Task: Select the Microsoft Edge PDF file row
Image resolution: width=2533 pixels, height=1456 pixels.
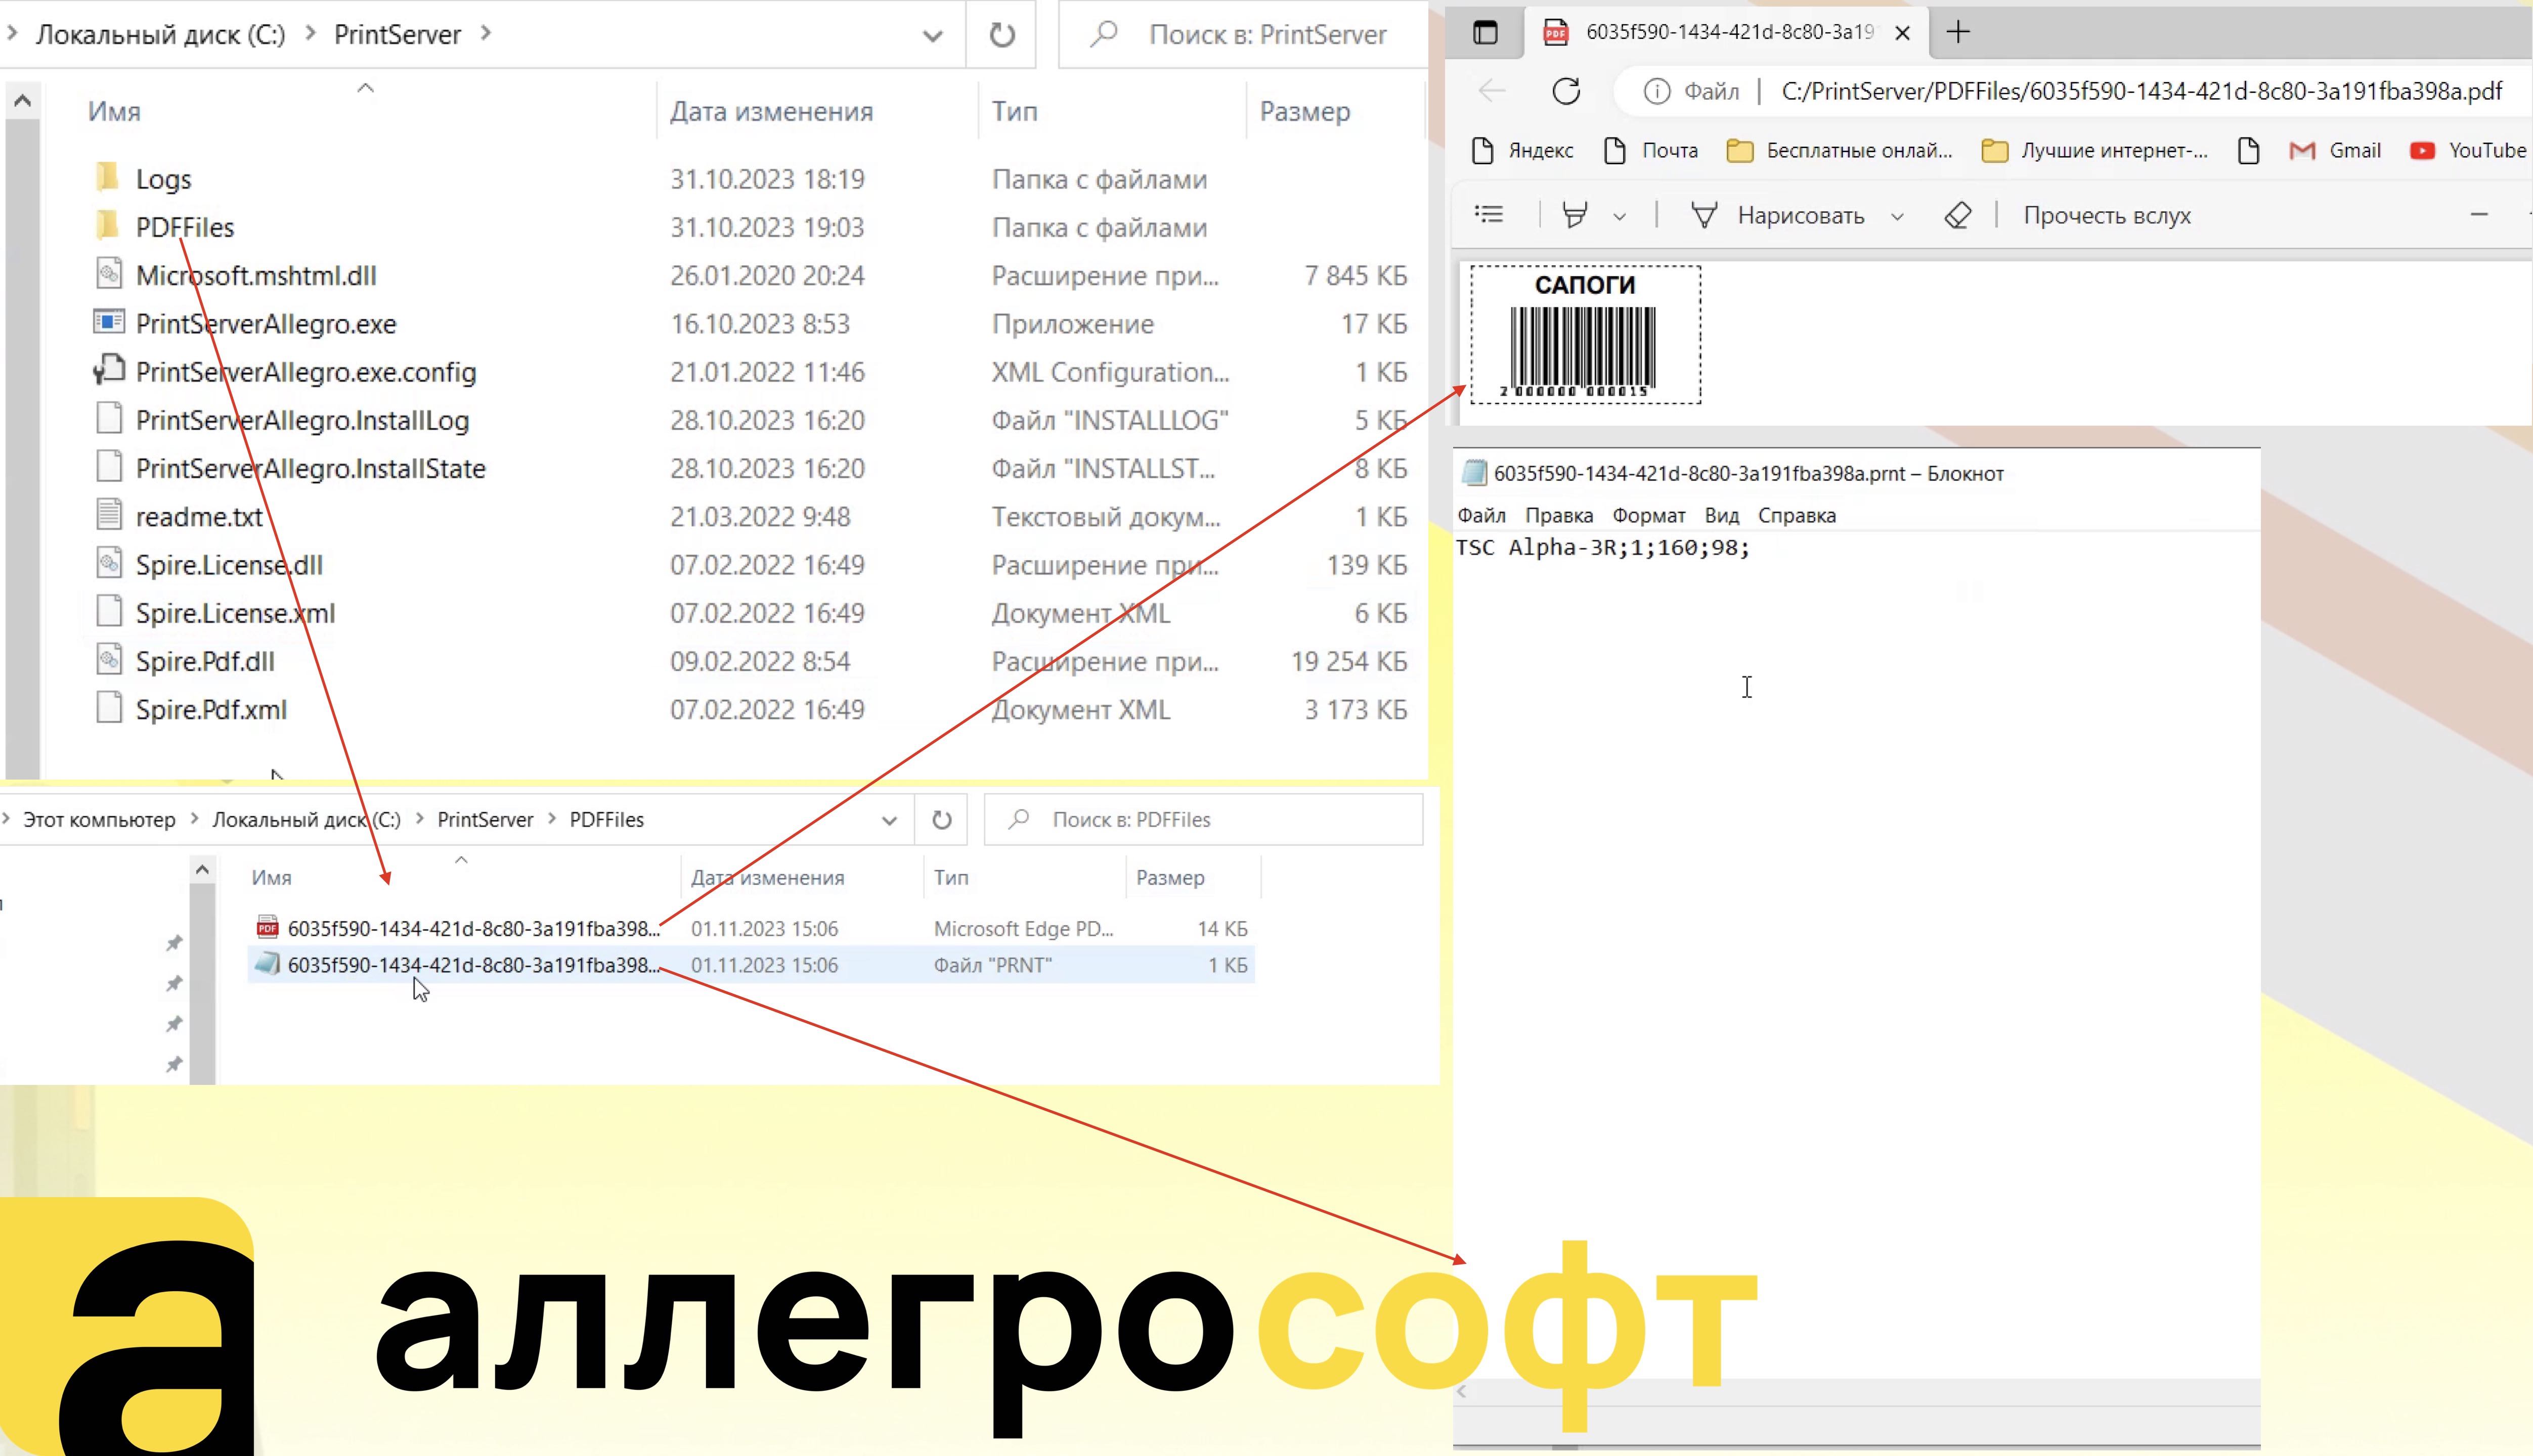Action: tap(751, 929)
